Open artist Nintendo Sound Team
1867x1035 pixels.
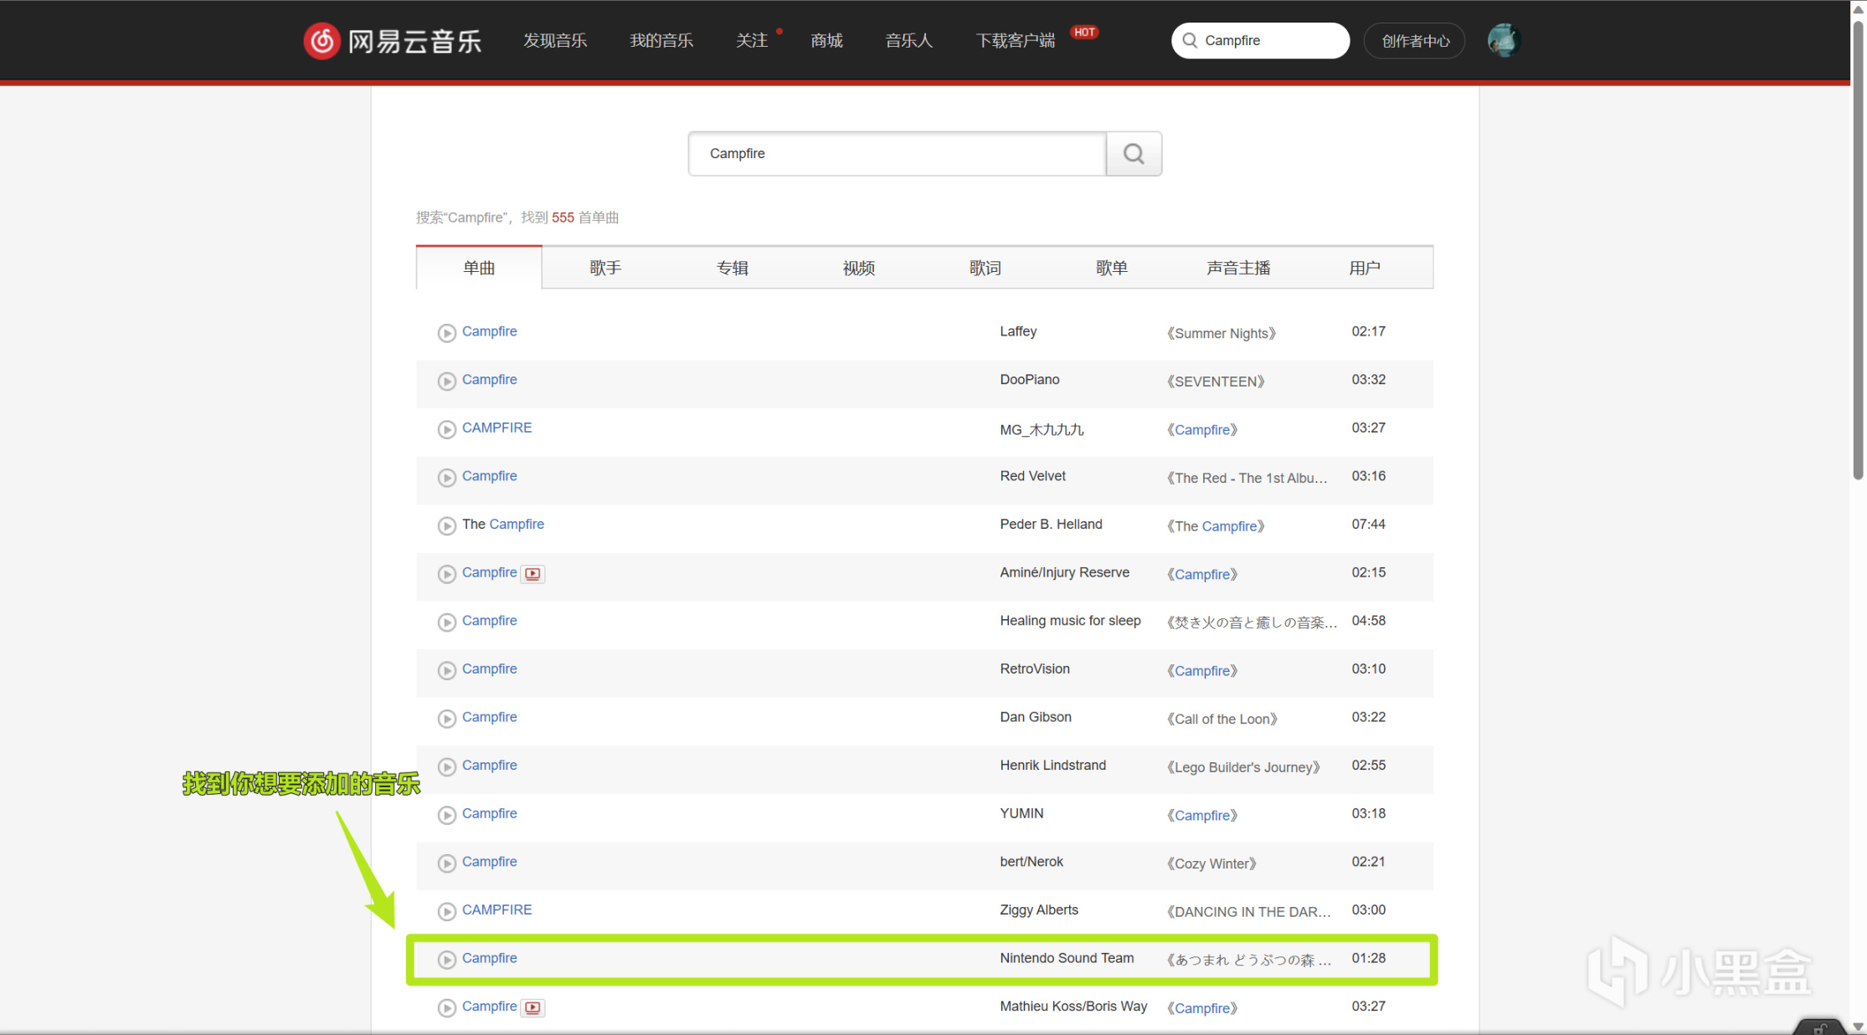pos(1067,958)
